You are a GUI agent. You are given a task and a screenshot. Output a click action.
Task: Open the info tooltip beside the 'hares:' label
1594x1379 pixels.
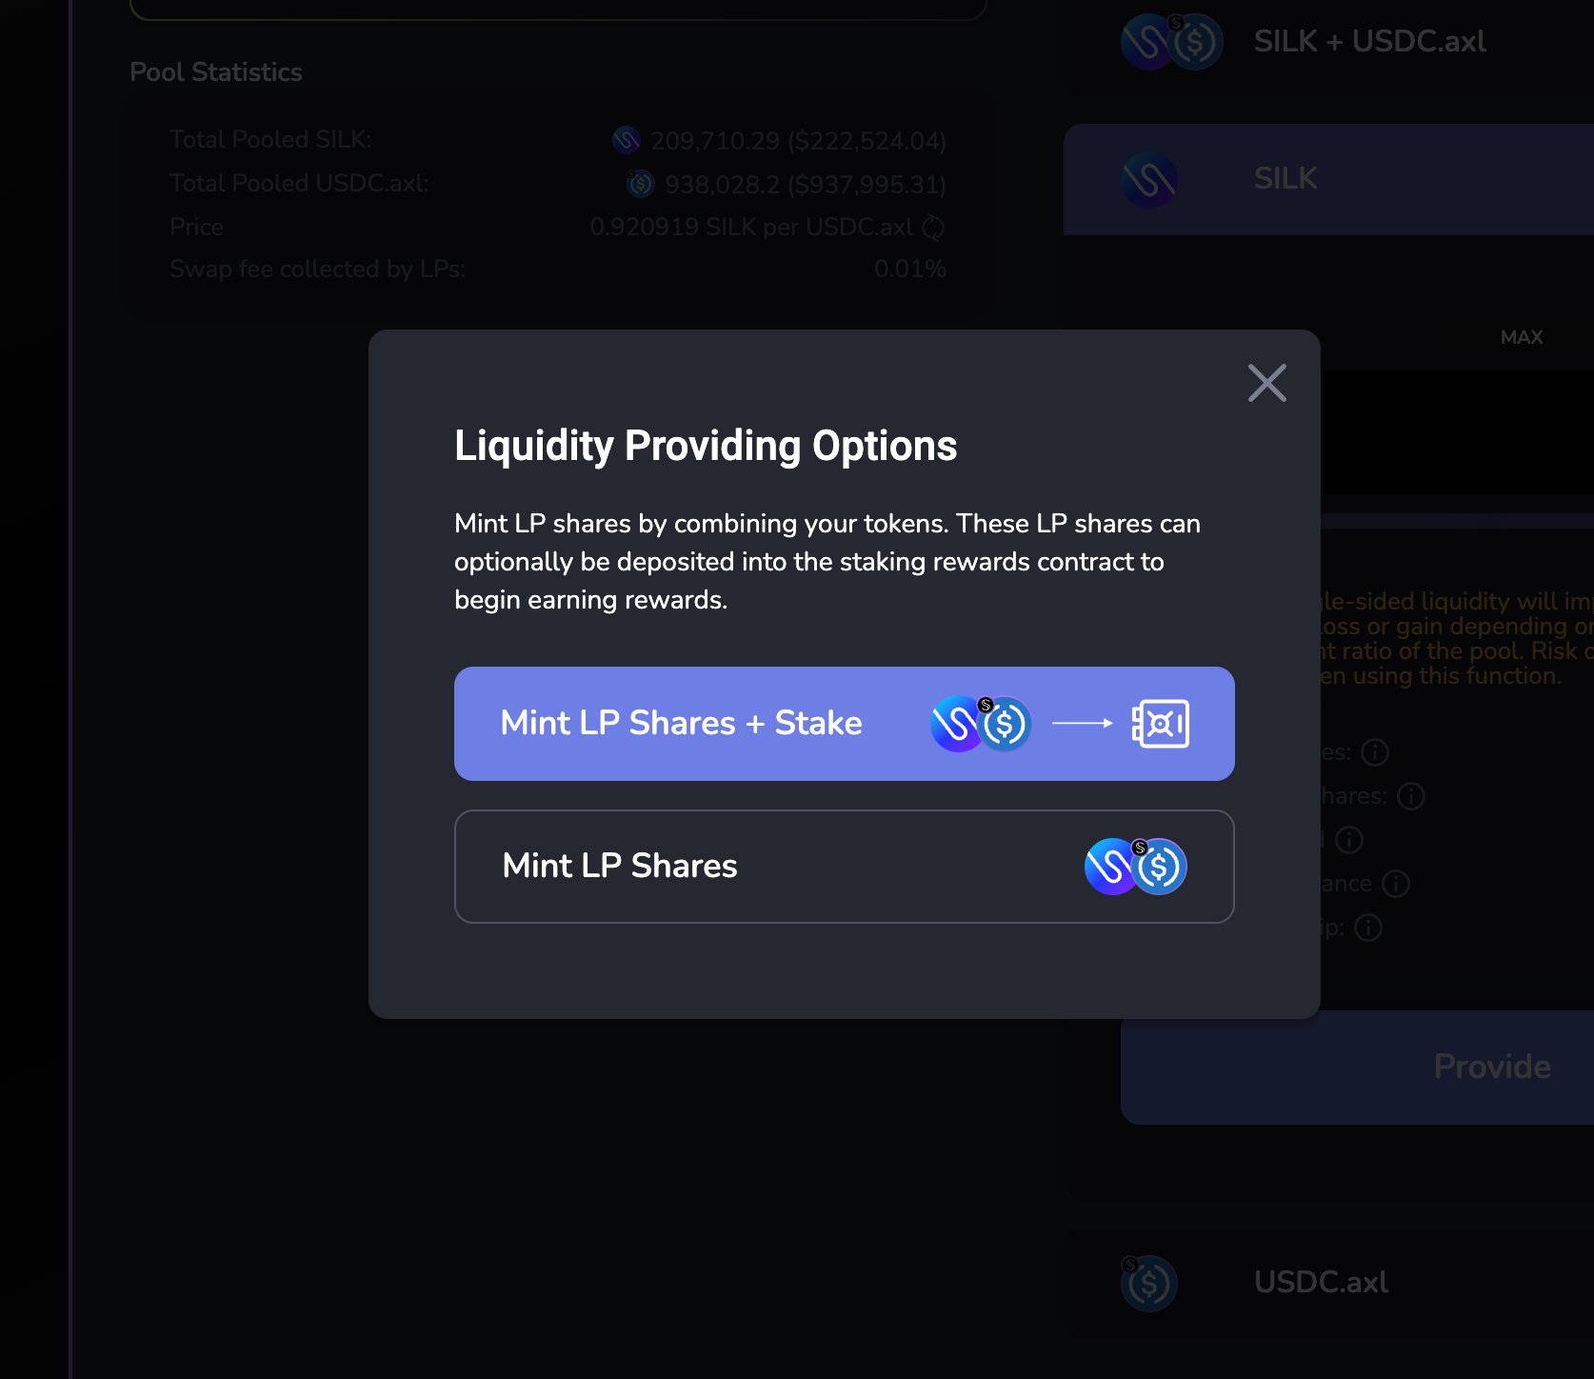(x=1410, y=796)
